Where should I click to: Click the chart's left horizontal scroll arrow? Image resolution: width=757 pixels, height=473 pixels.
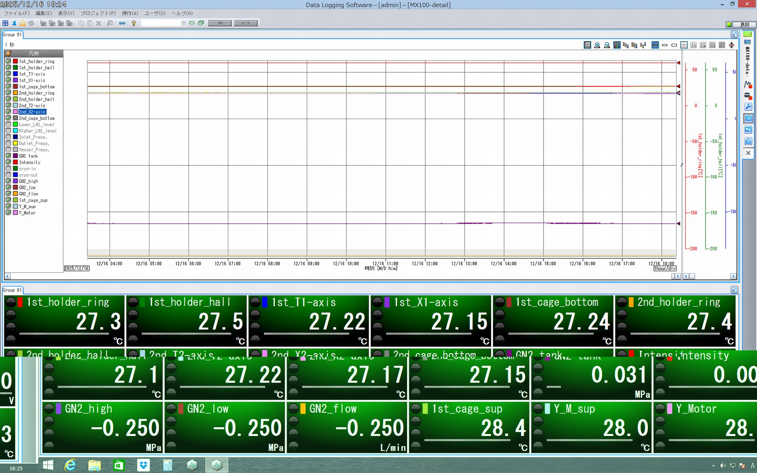point(8,276)
